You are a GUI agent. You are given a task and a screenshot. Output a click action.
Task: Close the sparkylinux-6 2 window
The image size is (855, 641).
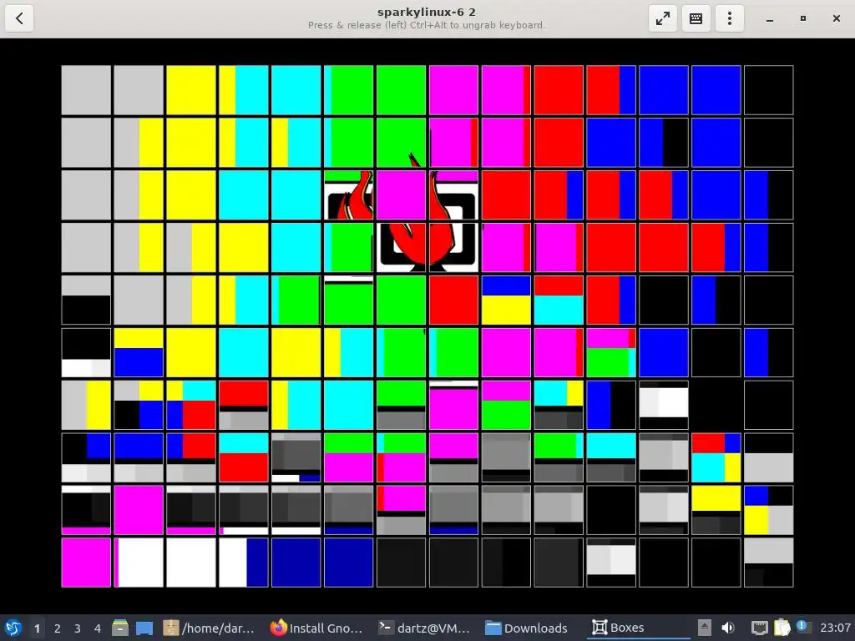(x=837, y=18)
